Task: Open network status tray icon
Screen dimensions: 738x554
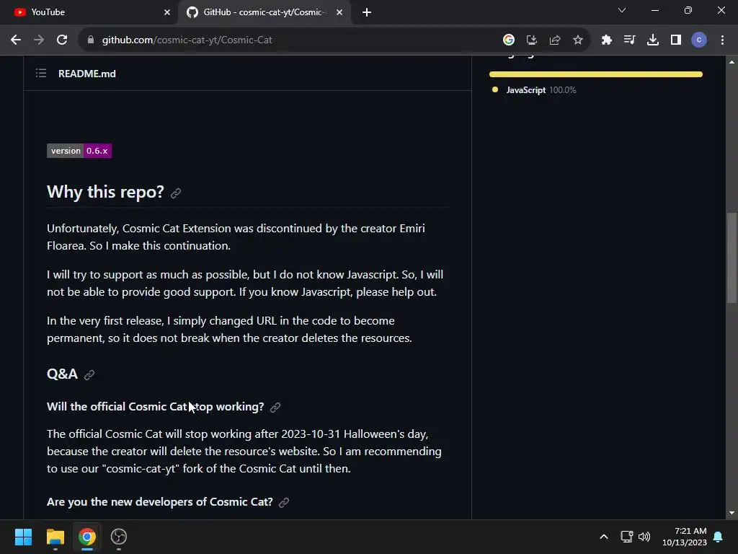Action: pyautogui.click(x=626, y=537)
